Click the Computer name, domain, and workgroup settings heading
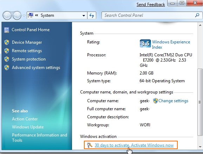 [x=127, y=92]
